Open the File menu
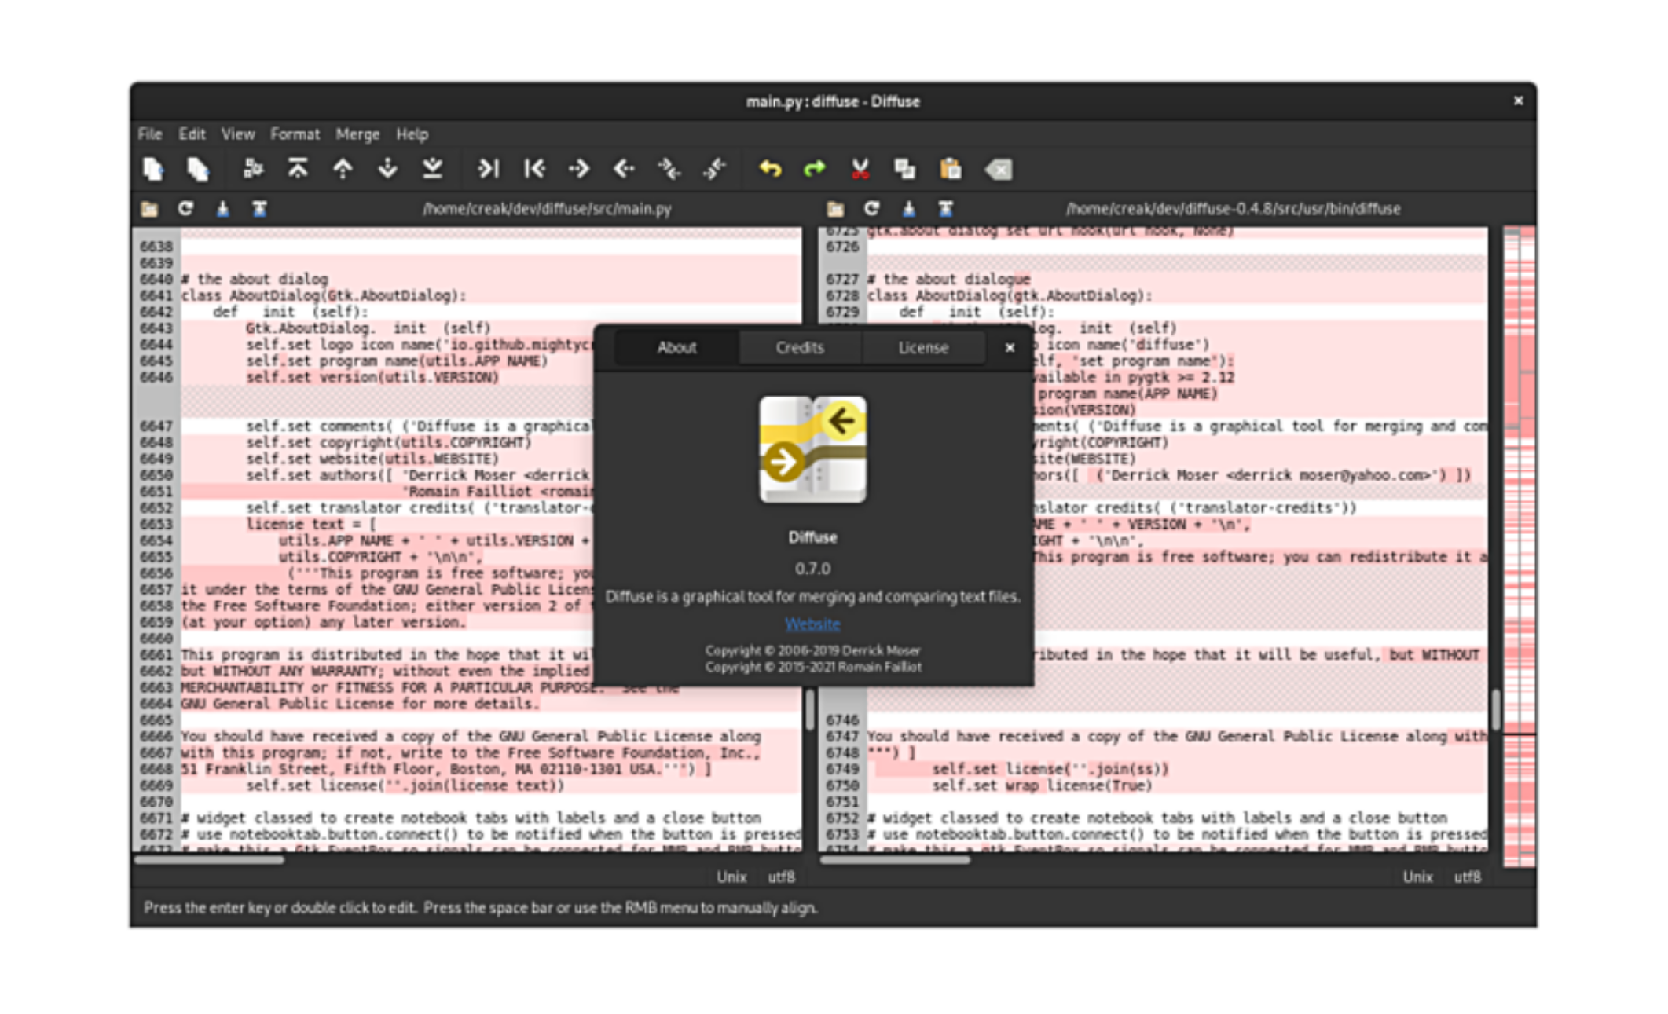Viewport: 1668px width, 1014px height. point(150,134)
